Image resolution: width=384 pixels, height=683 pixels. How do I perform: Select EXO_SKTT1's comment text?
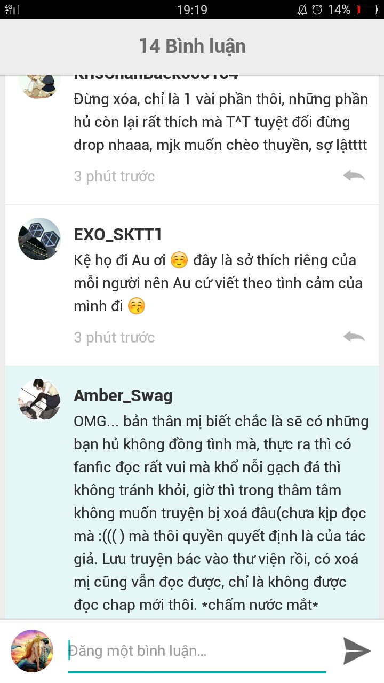coord(219,283)
